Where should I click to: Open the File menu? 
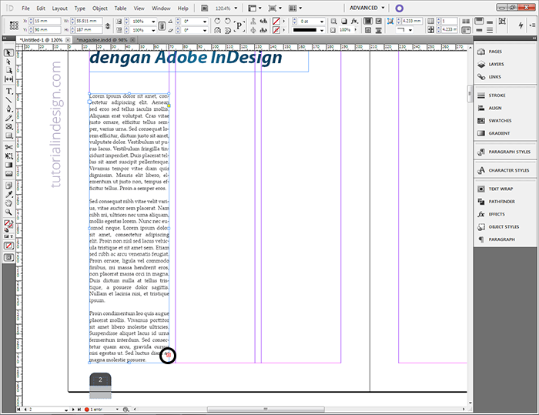25,8
